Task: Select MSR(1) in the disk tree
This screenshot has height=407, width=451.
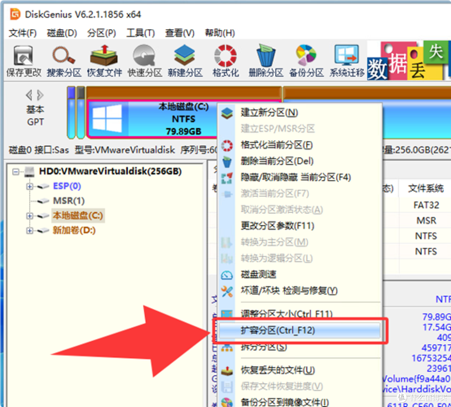Action: click(x=69, y=201)
